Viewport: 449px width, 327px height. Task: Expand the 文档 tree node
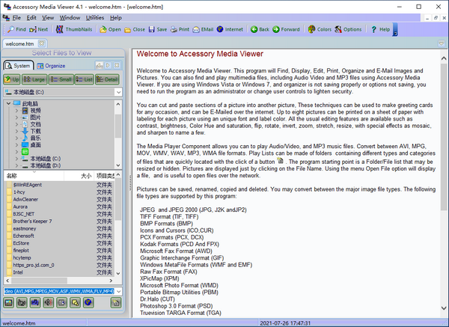pos(16,124)
